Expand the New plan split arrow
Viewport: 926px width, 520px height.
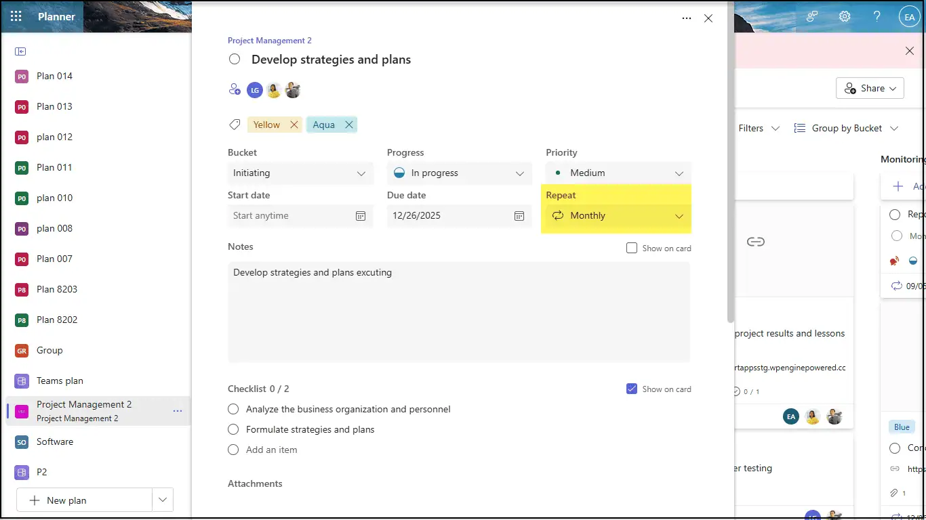[163, 500]
